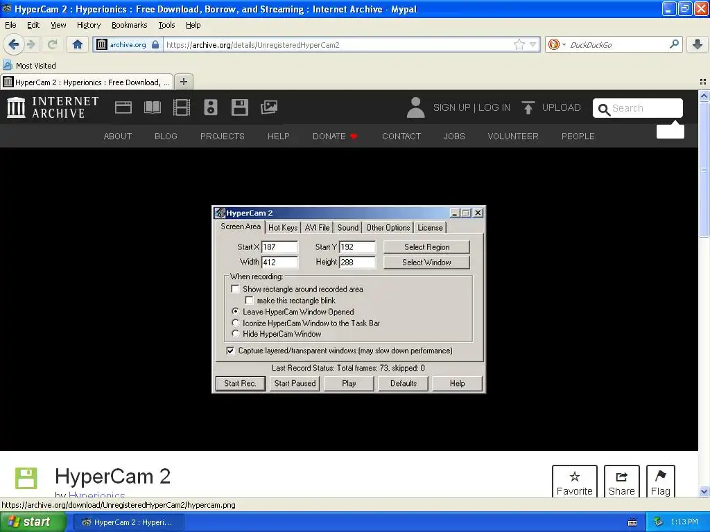The image size is (710, 532).
Task: Click the search magnifier in DuckDuckGo box
Action: [x=674, y=44]
